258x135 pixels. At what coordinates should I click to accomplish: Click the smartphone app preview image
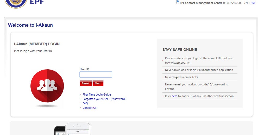pyautogui.click(x=72, y=129)
